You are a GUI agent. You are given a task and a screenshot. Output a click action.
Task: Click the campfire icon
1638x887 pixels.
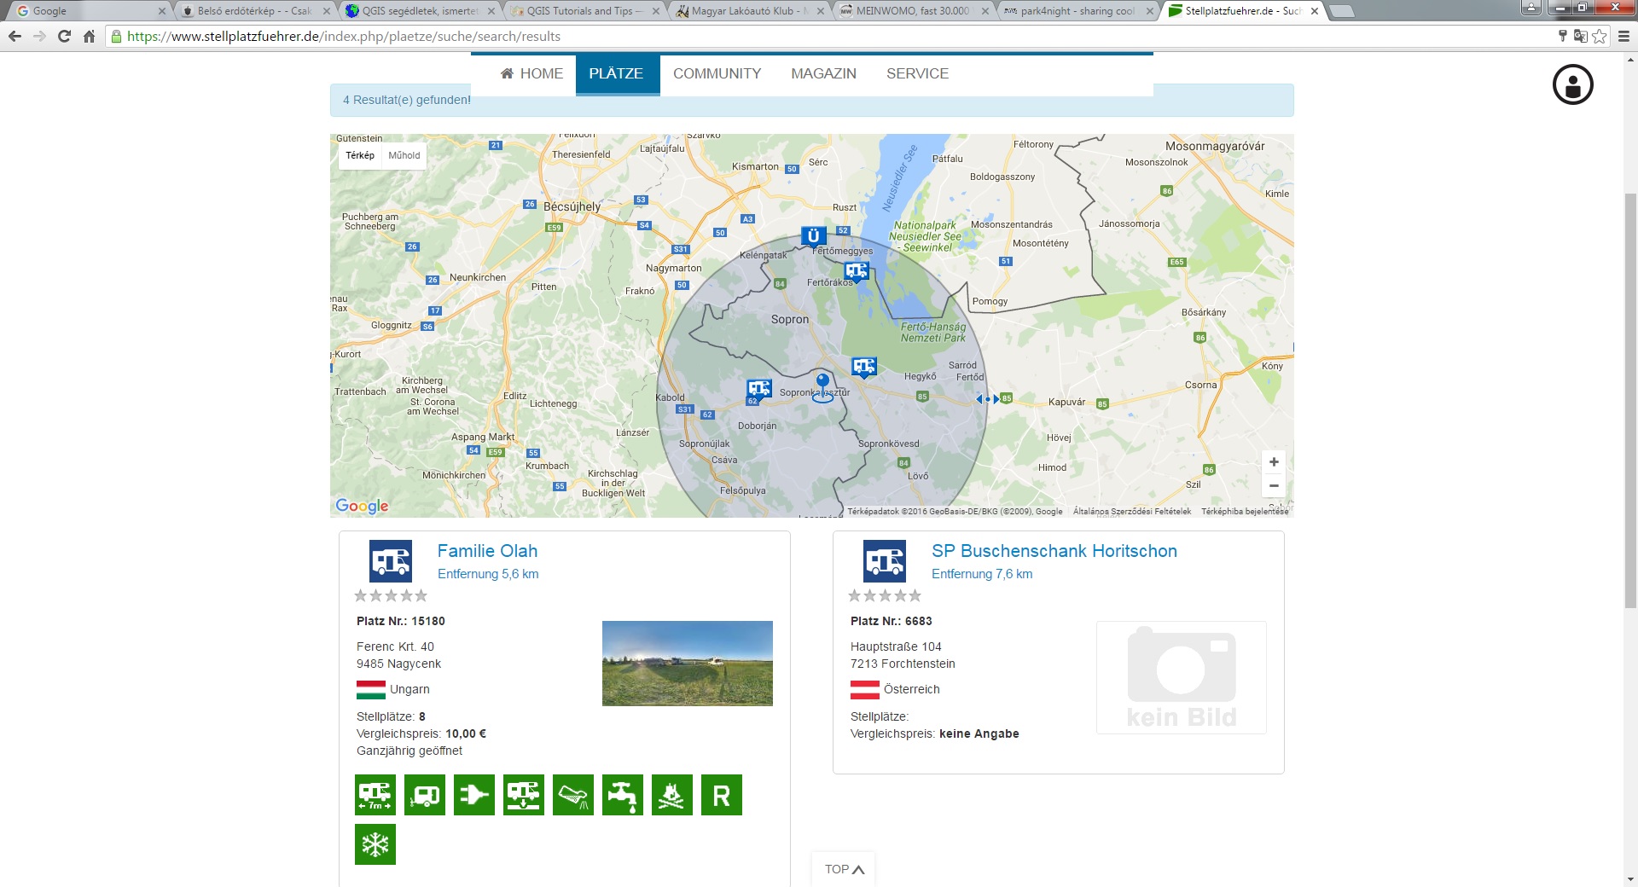[x=672, y=795]
